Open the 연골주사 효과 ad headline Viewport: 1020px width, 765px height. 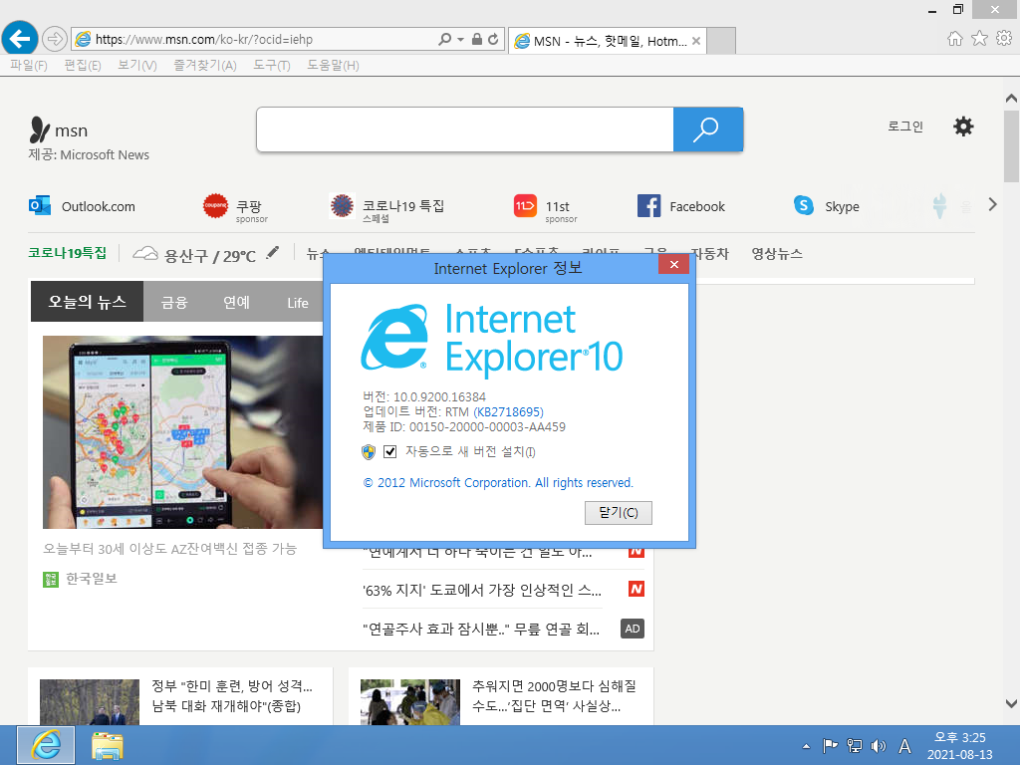[481, 630]
